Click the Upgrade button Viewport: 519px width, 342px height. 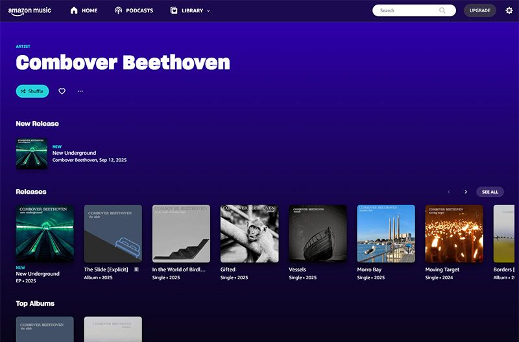[479, 10]
